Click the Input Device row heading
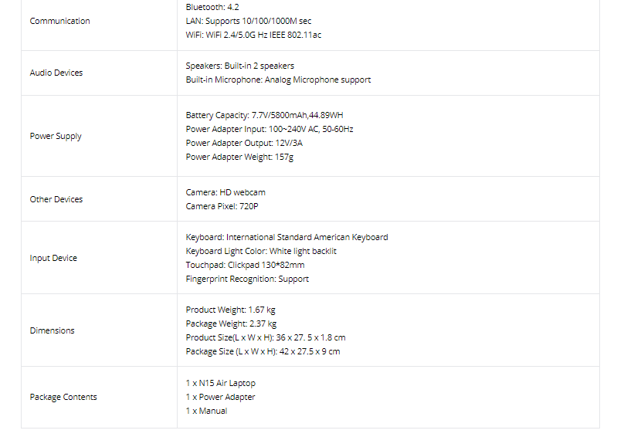 (x=53, y=258)
